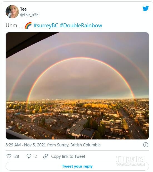The height and width of the screenshot is (172, 153).
Task: Open the #DoubleRainbow hashtag
Action: [81, 25]
